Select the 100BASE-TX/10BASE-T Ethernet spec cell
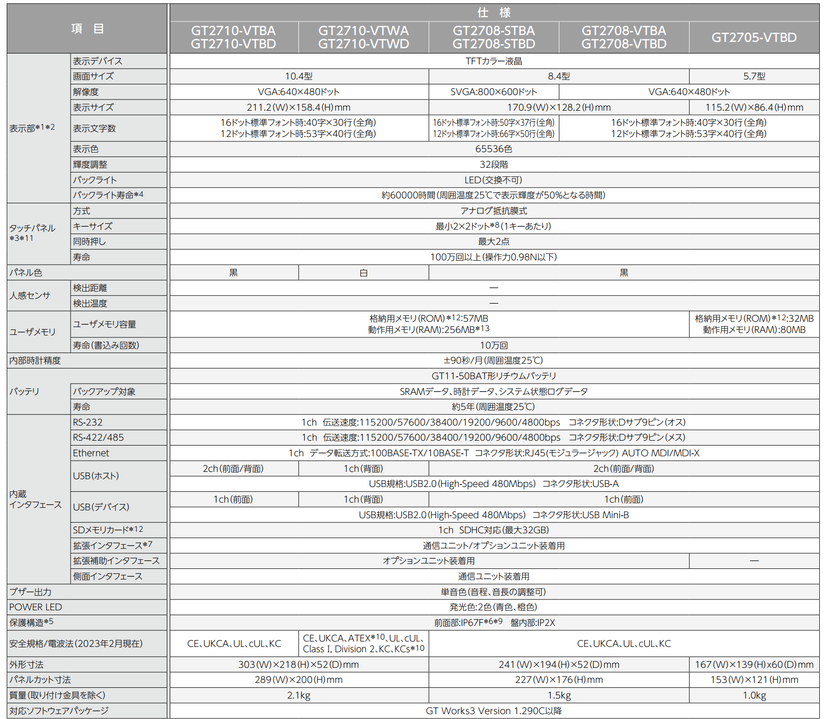 pos(494,453)
